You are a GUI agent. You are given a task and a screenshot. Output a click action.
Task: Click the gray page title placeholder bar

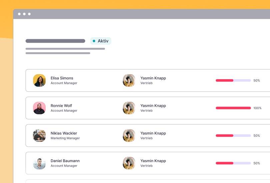coord(55,41)
